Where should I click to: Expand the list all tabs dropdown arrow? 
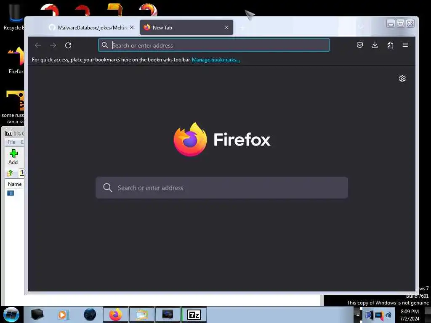tap(361, 27)
